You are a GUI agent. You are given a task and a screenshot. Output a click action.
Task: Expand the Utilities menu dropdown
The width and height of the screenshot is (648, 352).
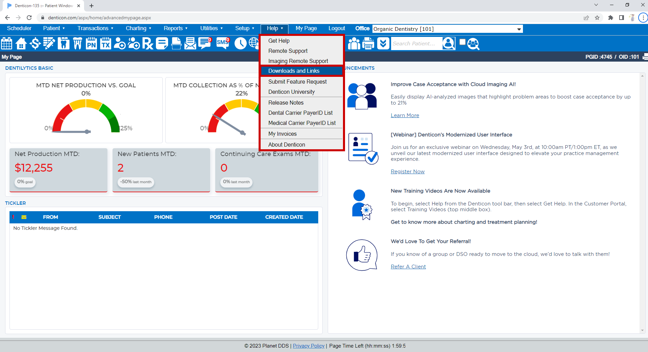[x=211, y=28]
